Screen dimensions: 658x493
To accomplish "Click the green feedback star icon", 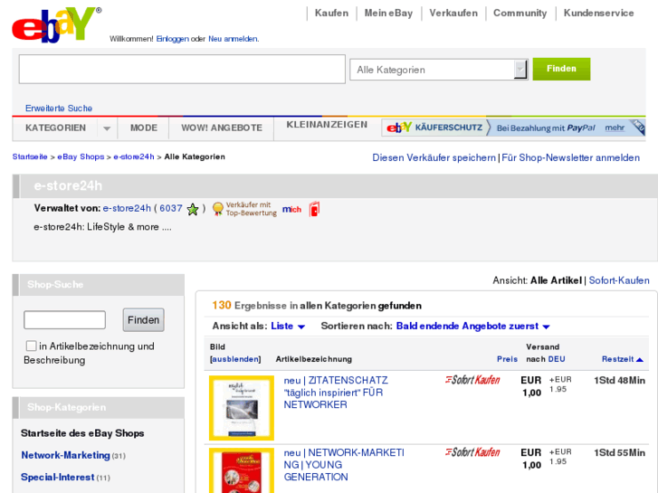I will [x=193, y=209].
